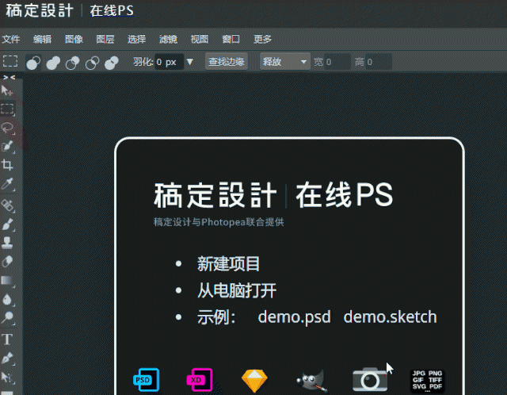This screenshot has height=395, width=507.
Task: Click the Sketch diamond icon
Action: (254, 381)
